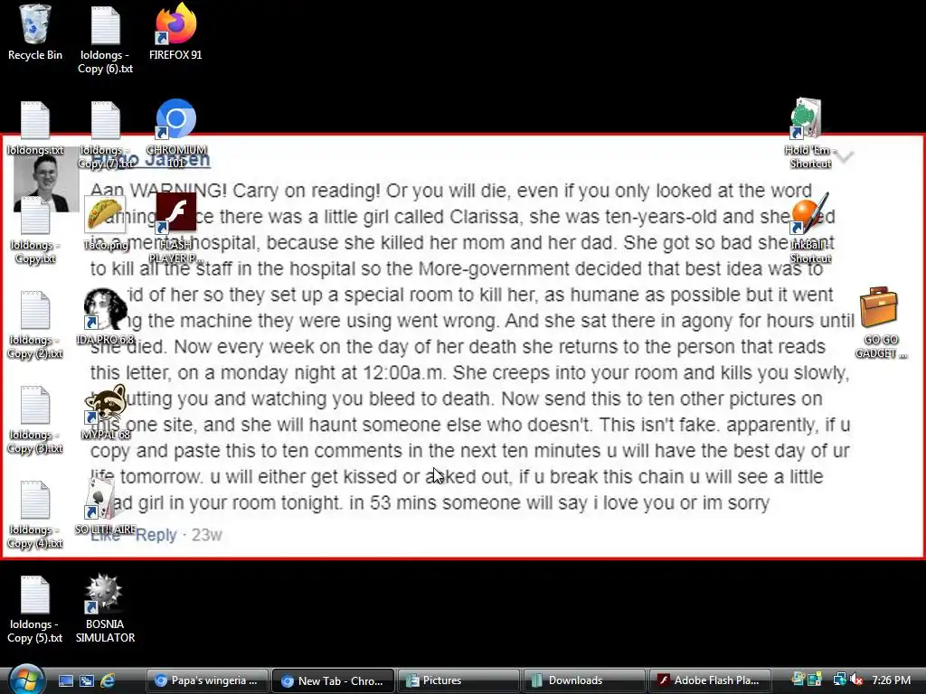
Task: Switch to the Downloads taskbar window
Action: click(x=585, y=680)
